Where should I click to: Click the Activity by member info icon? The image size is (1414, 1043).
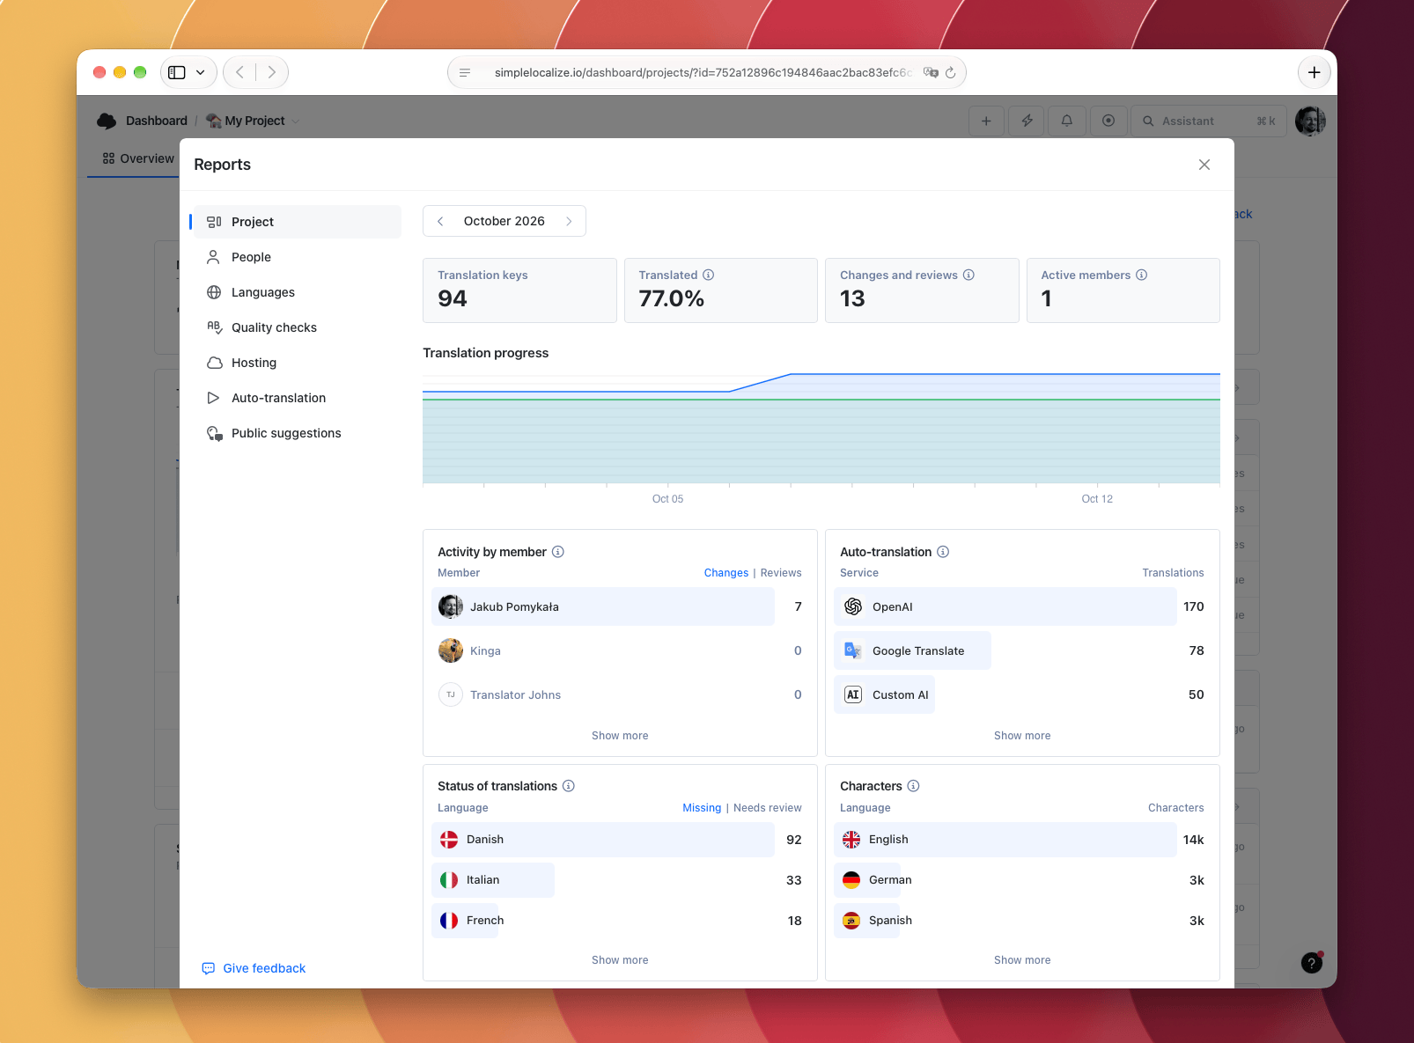tap(558, 552)
